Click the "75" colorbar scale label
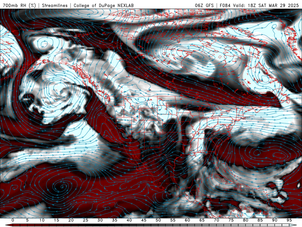 (x=231, y=220)
